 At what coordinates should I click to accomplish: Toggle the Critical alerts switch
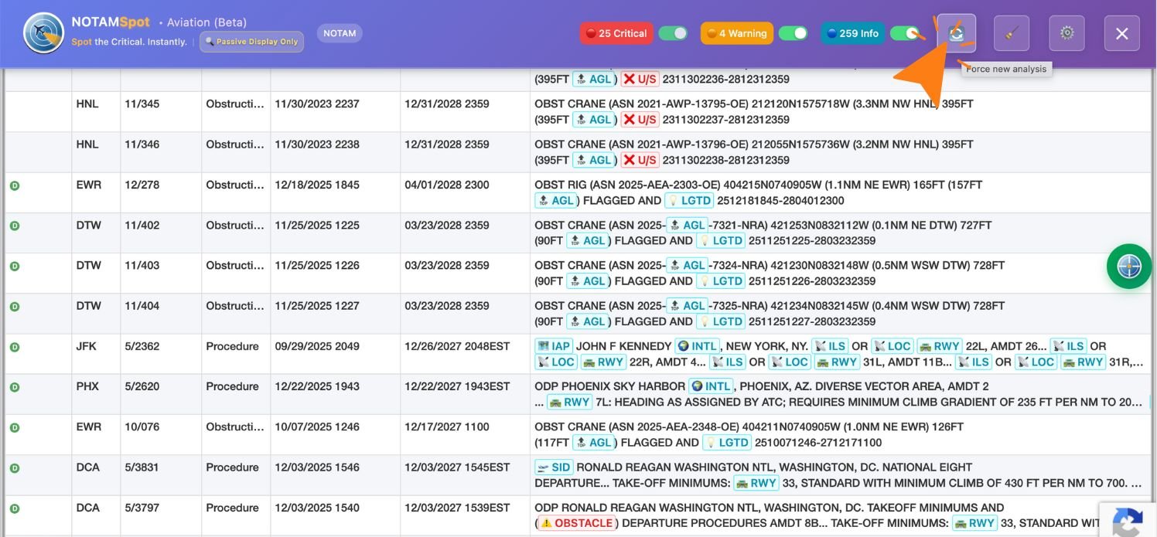pos(673,33)
